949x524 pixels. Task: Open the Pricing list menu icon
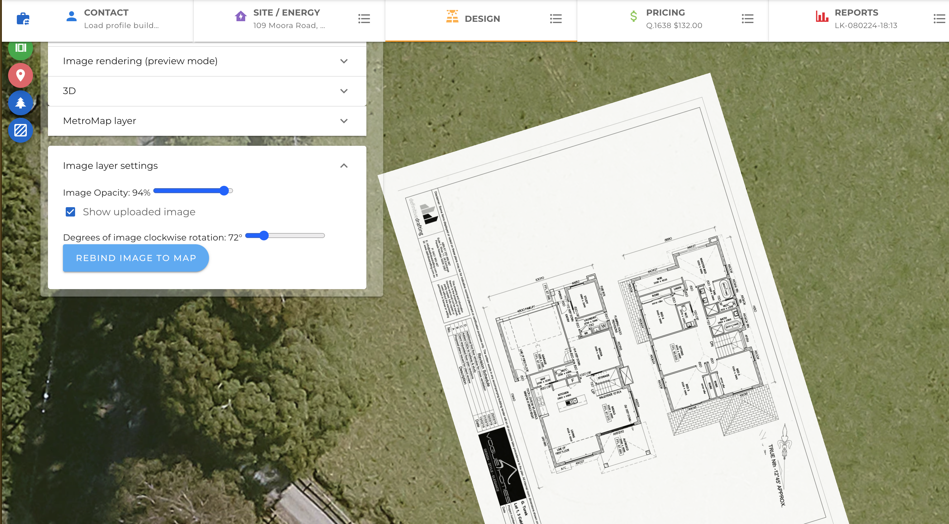pos(747,19)
